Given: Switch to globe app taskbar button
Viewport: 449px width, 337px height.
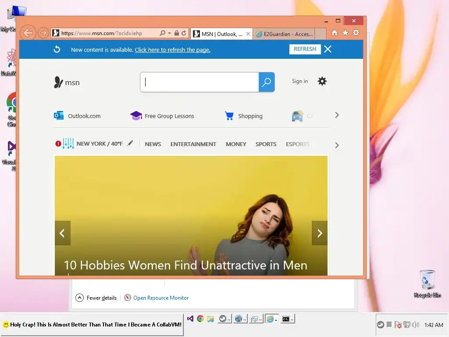Looking at the screenshot, I should pos(240,319).
